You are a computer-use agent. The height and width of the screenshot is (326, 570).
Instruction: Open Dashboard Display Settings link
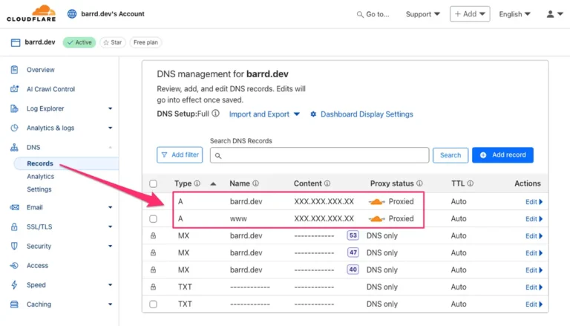click(367, 114)
